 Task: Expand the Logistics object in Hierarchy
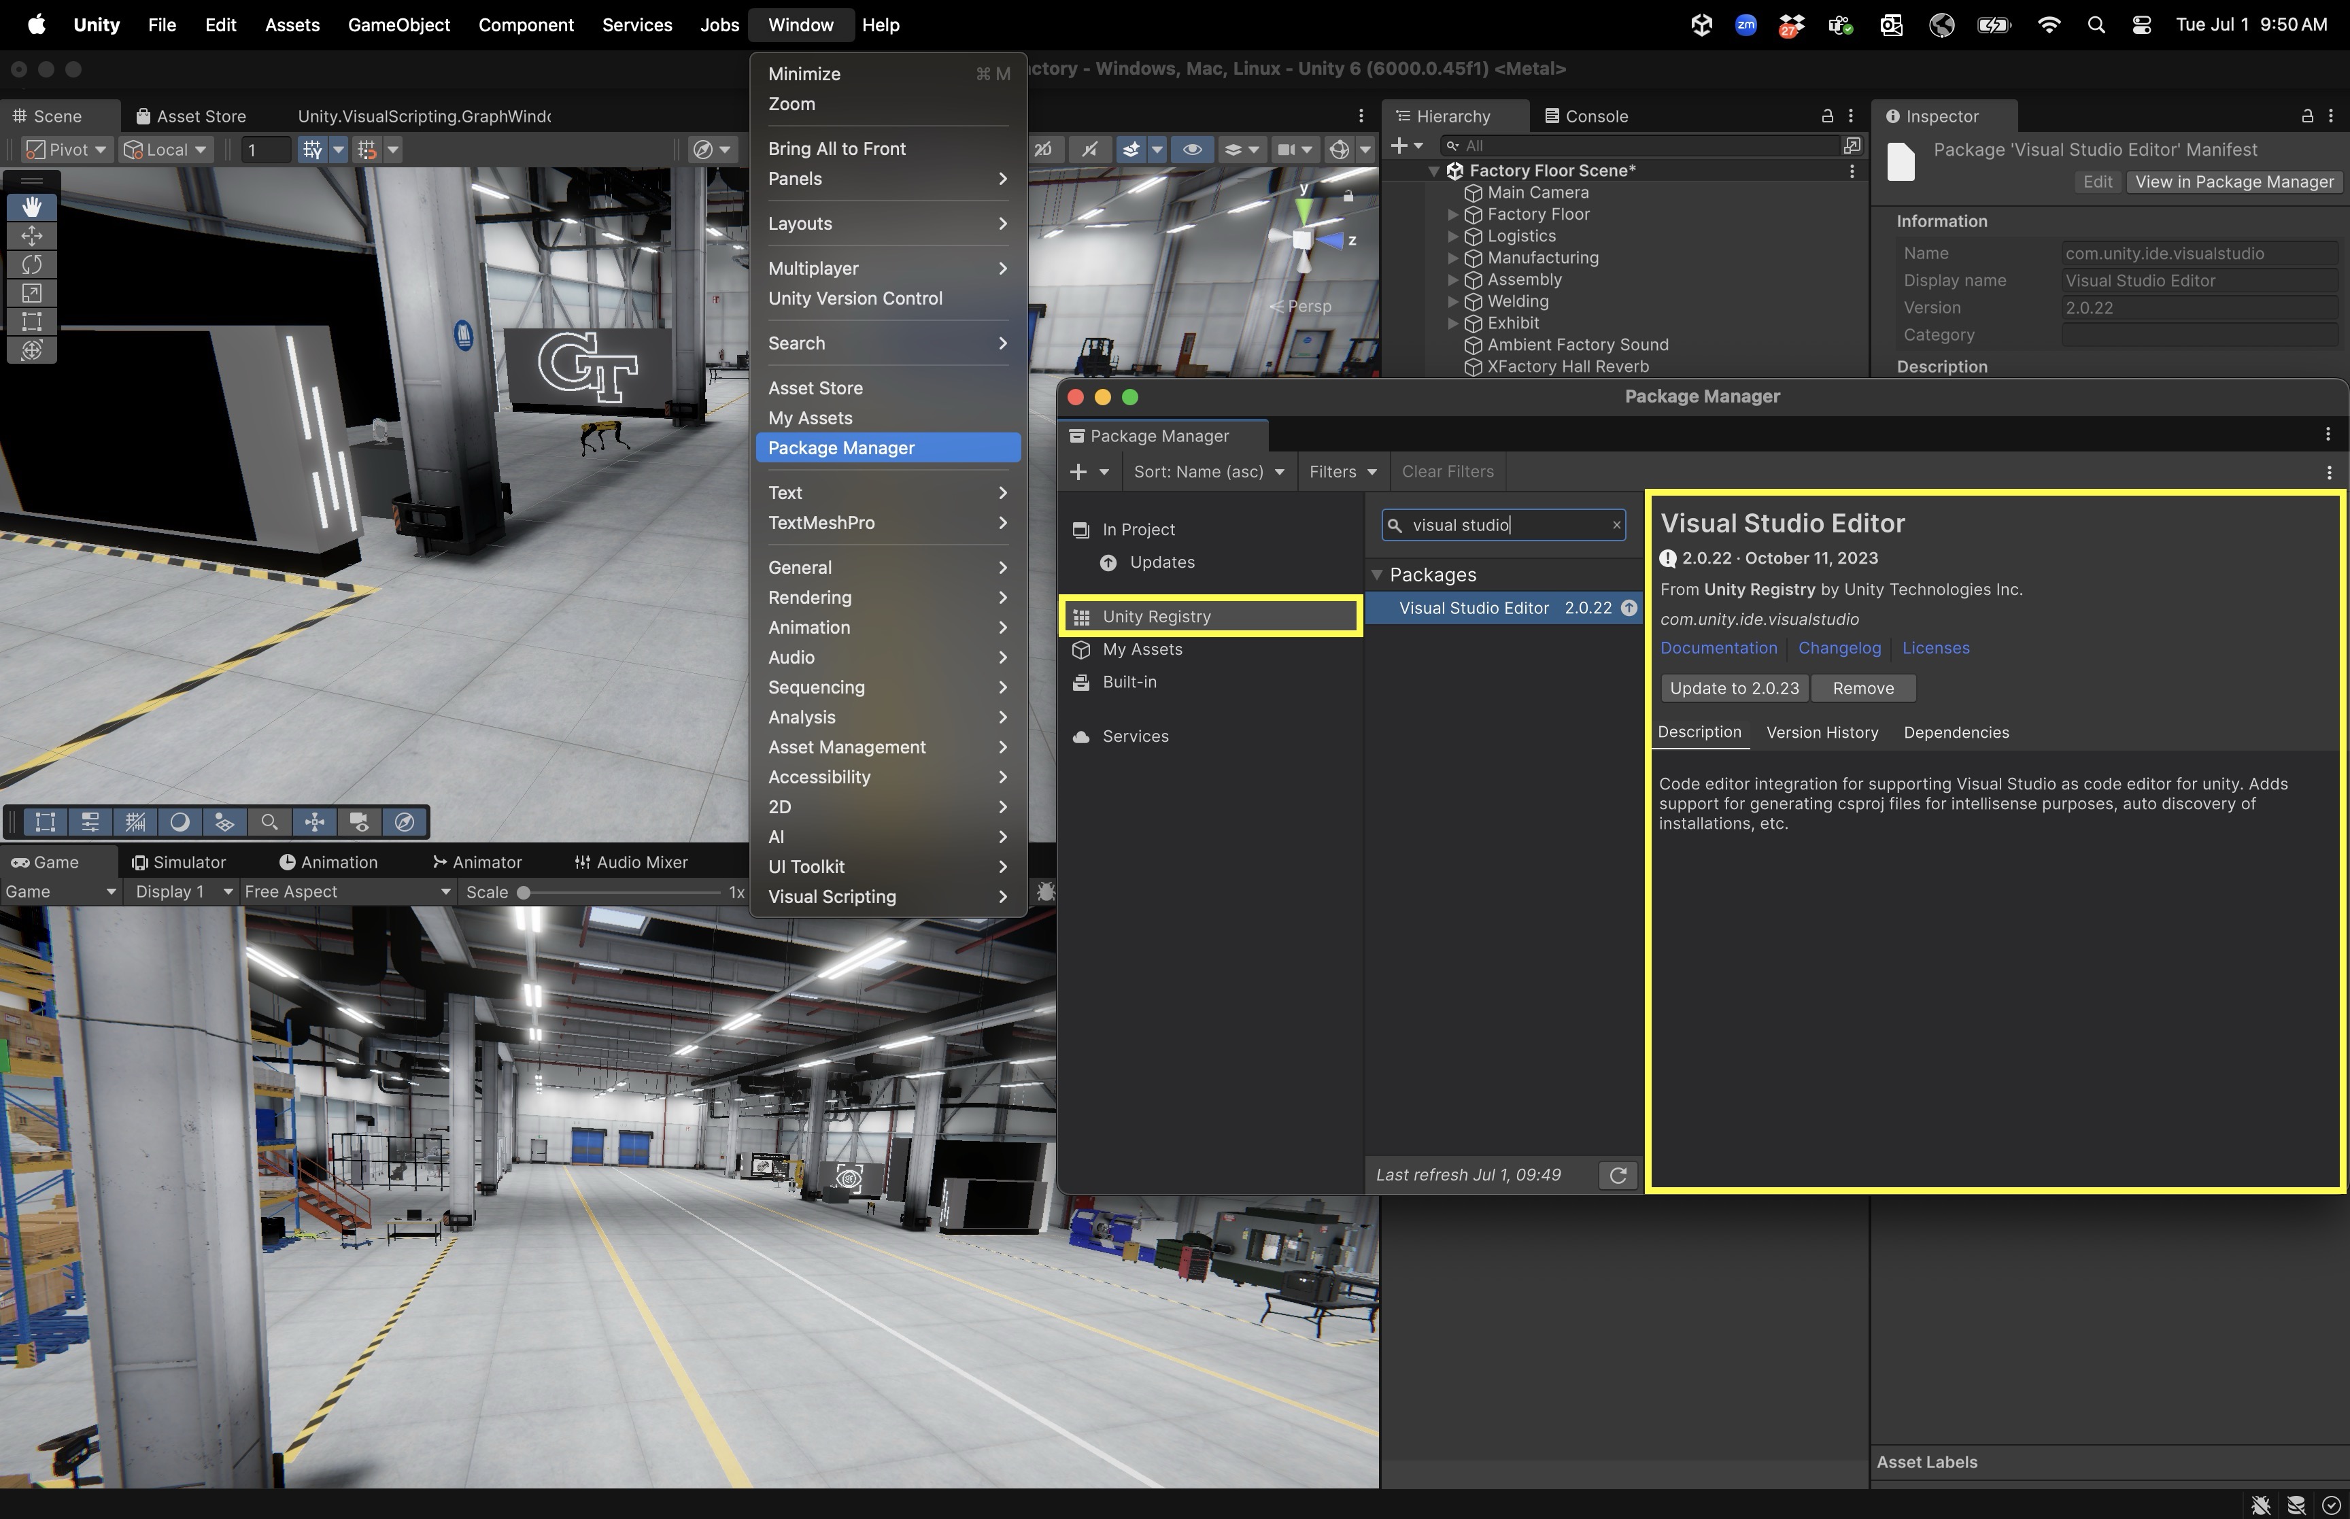pos(1452,237)
